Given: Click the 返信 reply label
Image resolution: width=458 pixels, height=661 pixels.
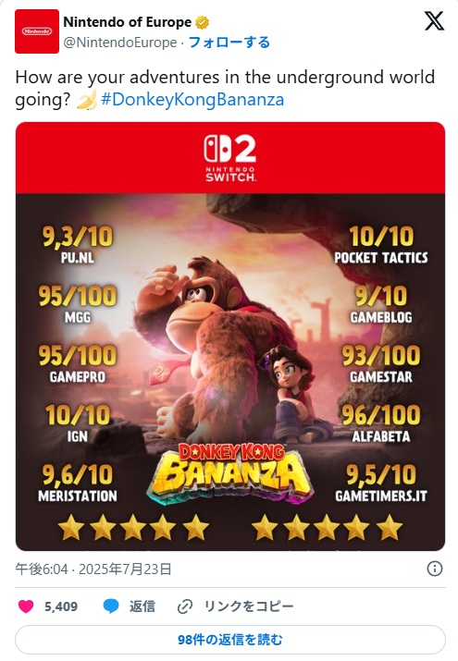Looking at the screenshot, I should (x=142, y=606).
